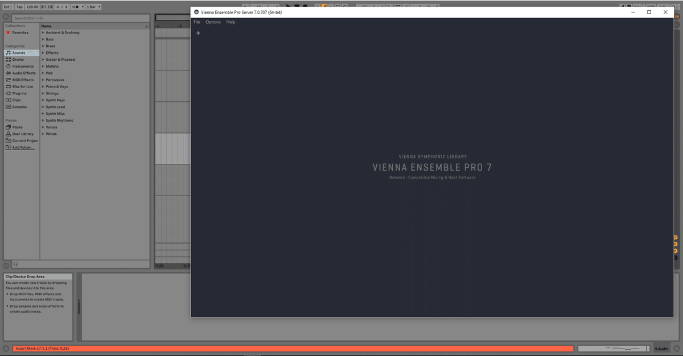Click the arrangement overview bar at top
Screen dimensions: 683x356
(172, 18)
